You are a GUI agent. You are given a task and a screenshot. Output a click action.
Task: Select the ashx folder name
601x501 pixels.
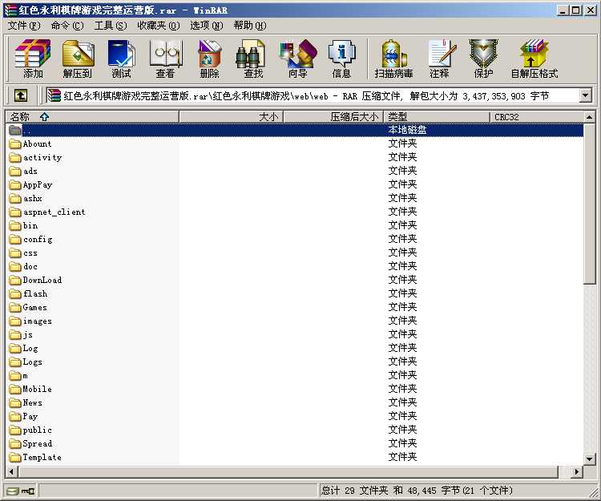[33, 199]
